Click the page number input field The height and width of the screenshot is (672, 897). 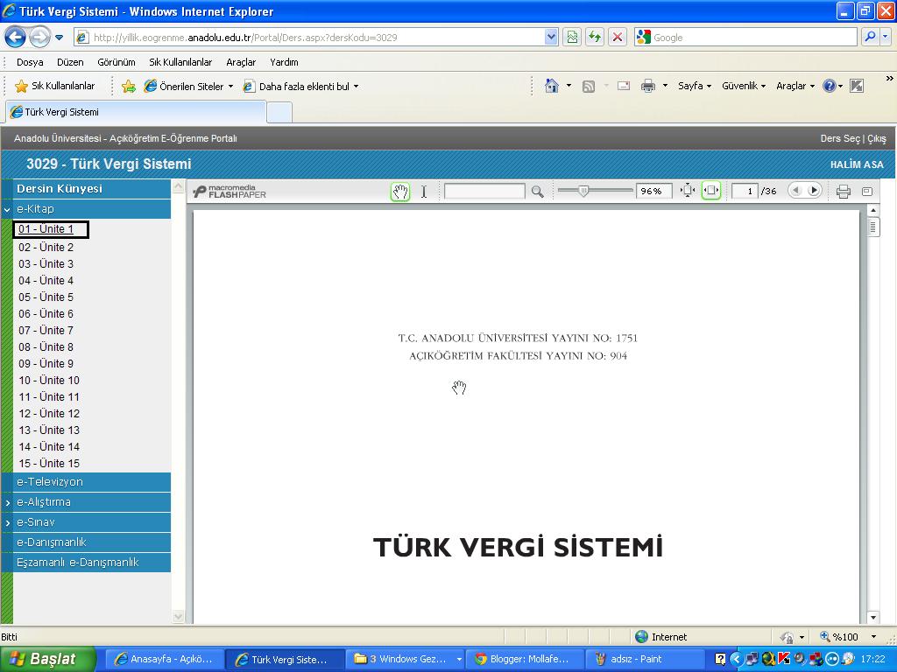click(745, 191)
